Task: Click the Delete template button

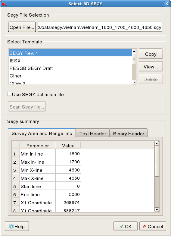Action: point(151,79)
